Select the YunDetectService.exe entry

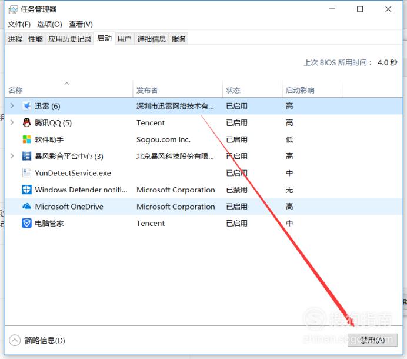click(x=73, y=173)
